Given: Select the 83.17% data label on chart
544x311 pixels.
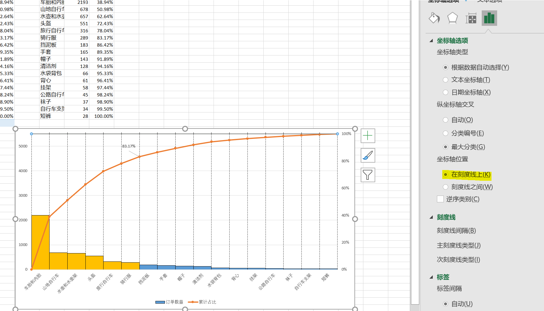Looking at the screenshot, I should click(x=129, y=146).
